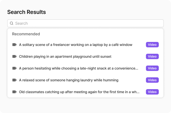Image resolution: width=171 pixels, height=113 pixels.
Task: Click the magnifying glass search icon
Action: tap(12, 23)
